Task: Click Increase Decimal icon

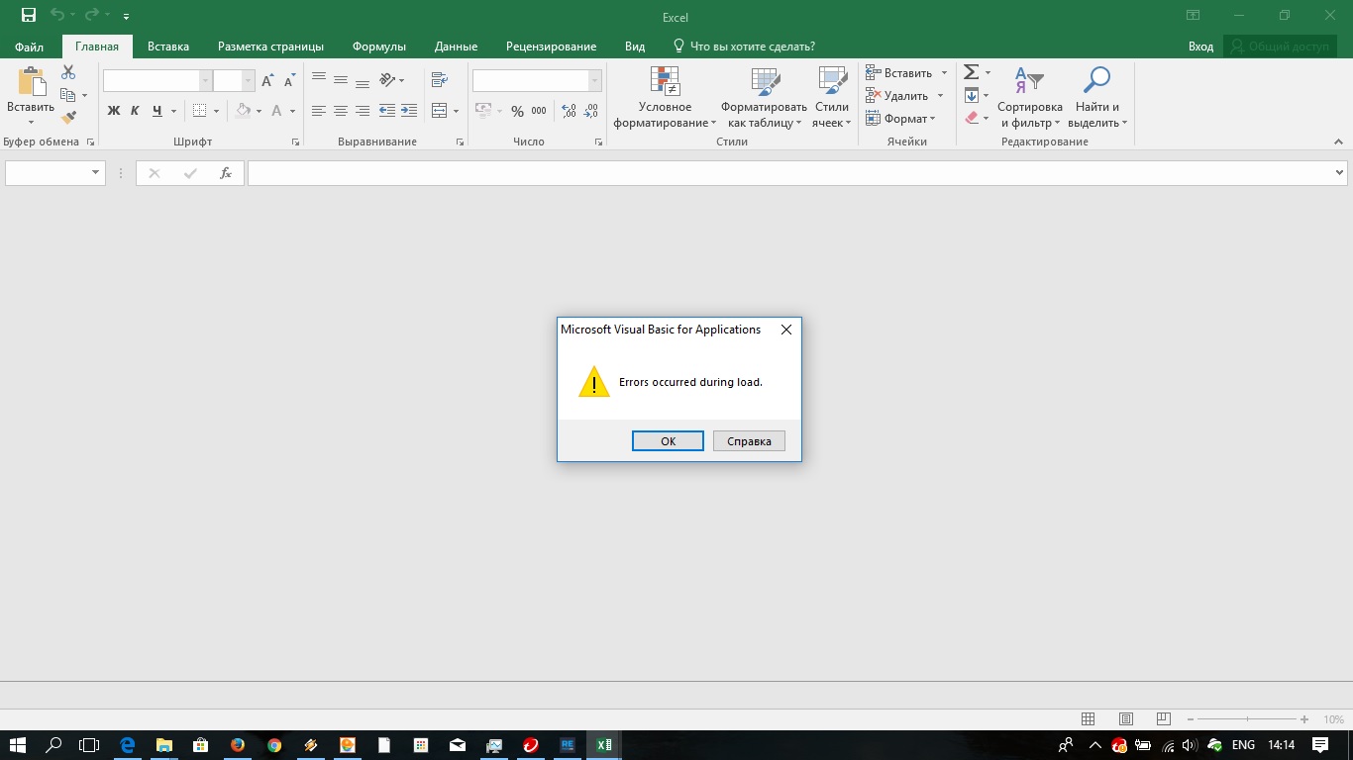Action: pyautogui.click(x=570, y=111)
